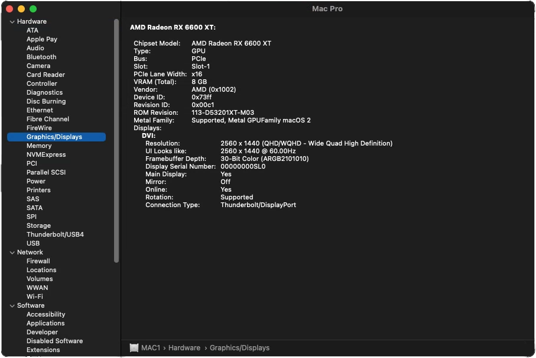Click the sidebar vertical scrollbar

(x=116, y=141)
